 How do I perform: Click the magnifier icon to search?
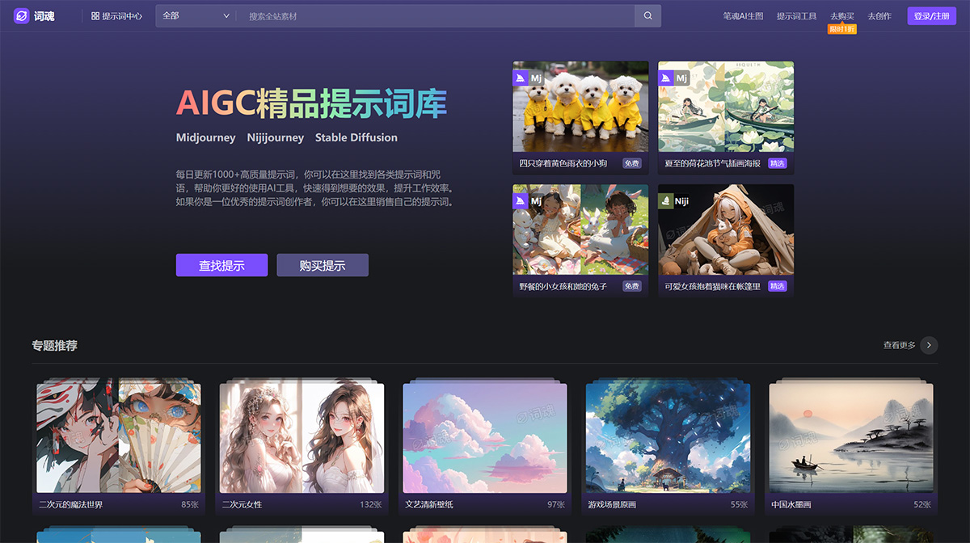[x=647, y=15]
